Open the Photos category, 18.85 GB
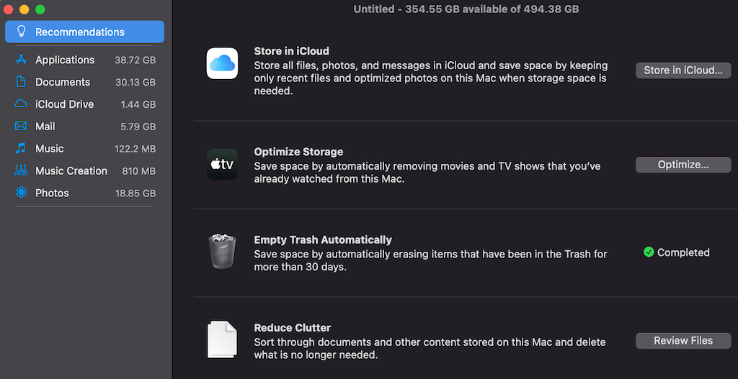Screen dimensions: 738x379 85,193
